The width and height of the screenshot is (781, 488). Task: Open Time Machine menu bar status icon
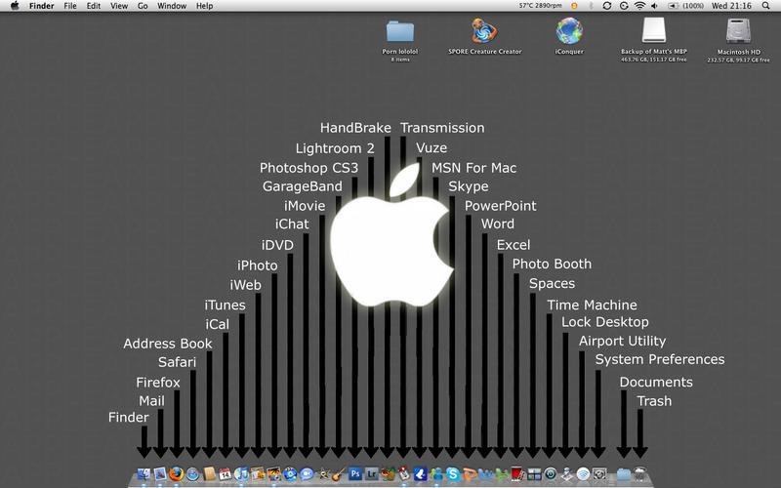pos(624,6)
